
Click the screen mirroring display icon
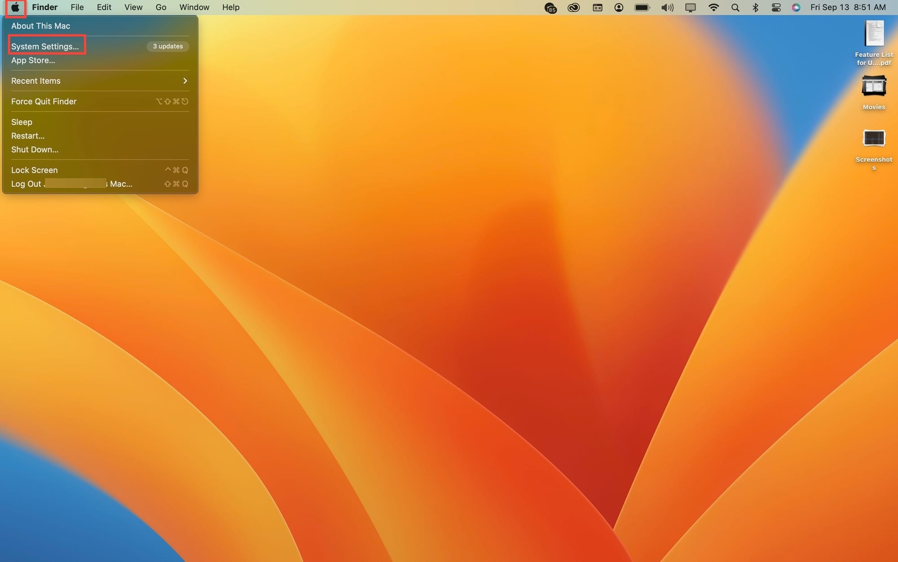pos(690,8)
